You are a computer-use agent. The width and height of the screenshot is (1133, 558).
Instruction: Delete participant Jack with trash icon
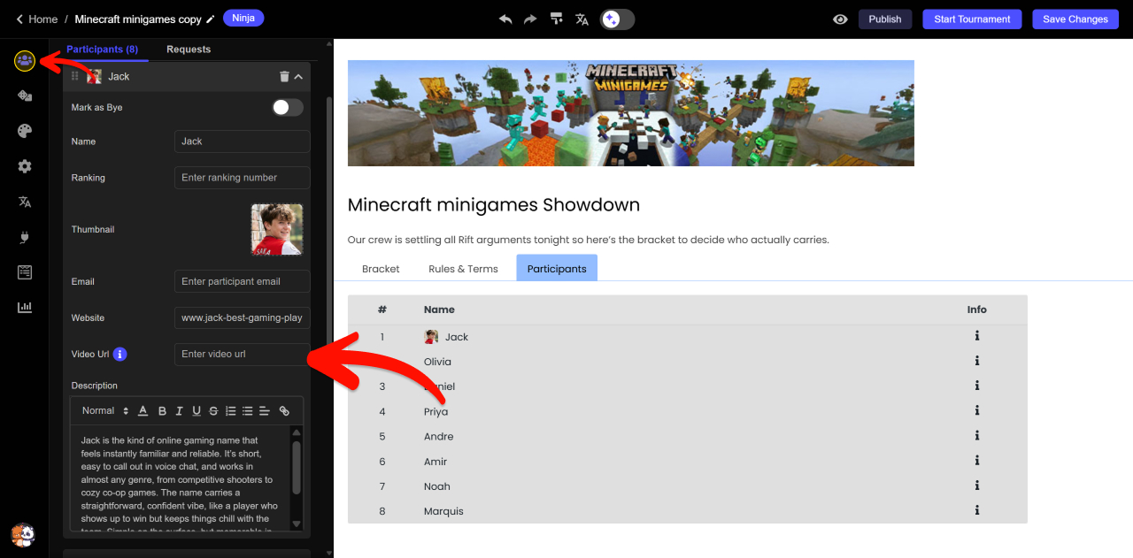click(284, 77)
